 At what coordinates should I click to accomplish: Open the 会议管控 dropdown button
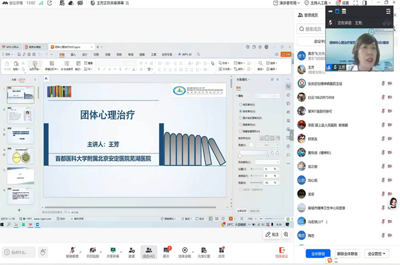point(377,254)
